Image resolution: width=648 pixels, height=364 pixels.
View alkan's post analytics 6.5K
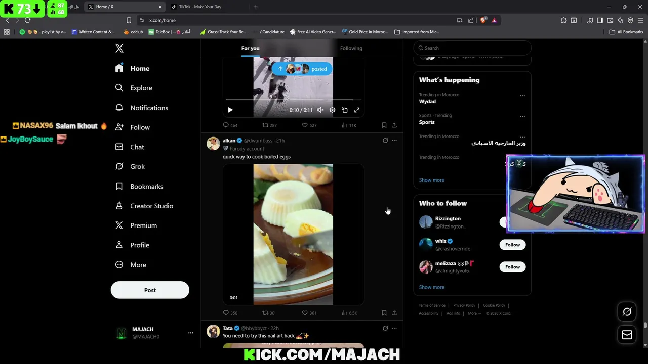tap(349, 313)
